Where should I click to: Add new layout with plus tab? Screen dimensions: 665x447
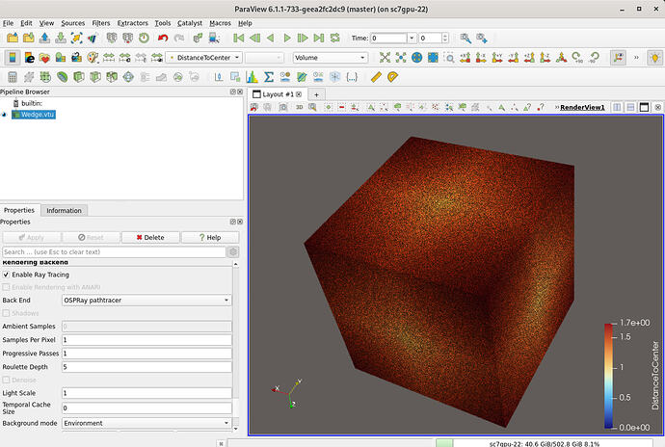click(x=316, y=94)
